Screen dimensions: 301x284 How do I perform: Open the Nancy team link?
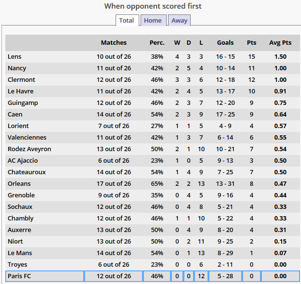click(x=17, y=68)
